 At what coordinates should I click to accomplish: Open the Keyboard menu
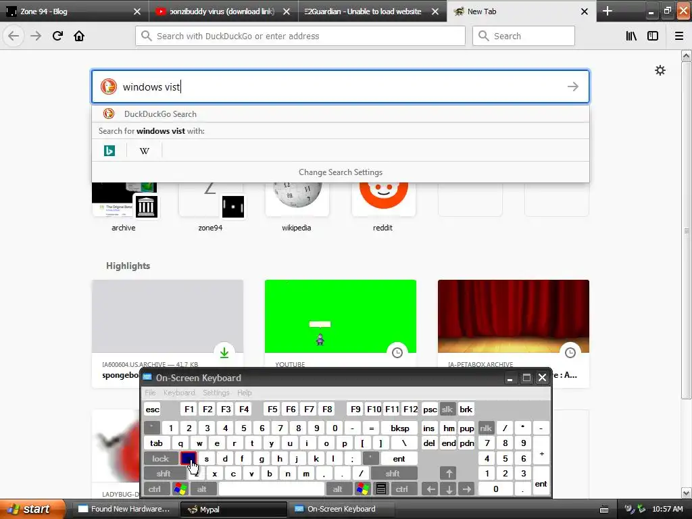pos(179,393)
